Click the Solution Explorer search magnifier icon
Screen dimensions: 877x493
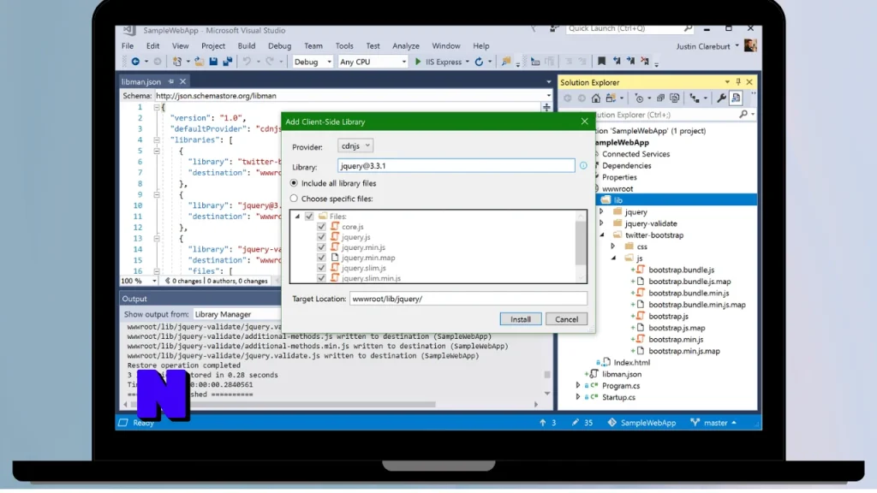pos(743,115)
